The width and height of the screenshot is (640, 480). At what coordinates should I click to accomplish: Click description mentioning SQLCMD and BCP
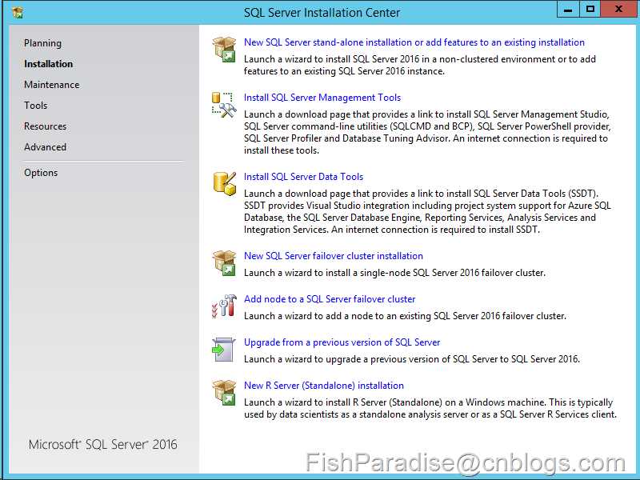coord(427,132)
